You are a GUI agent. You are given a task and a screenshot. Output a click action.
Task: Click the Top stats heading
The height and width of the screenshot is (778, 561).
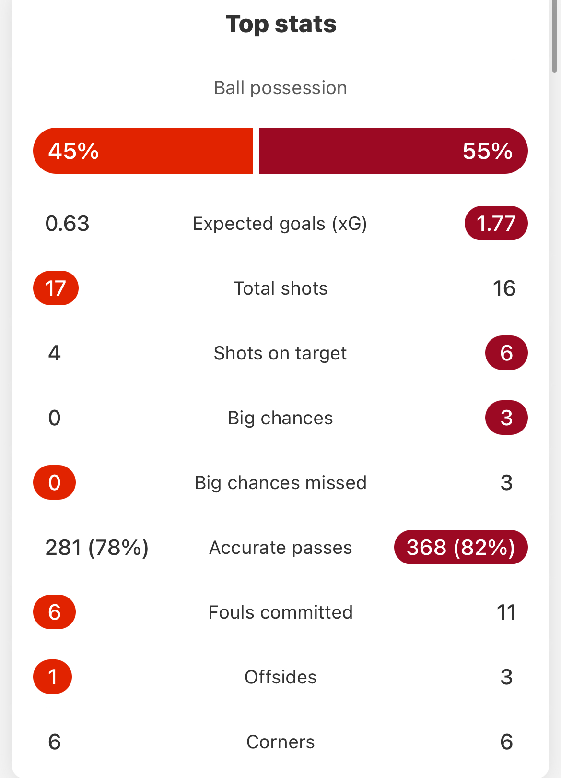coord(281,24)
